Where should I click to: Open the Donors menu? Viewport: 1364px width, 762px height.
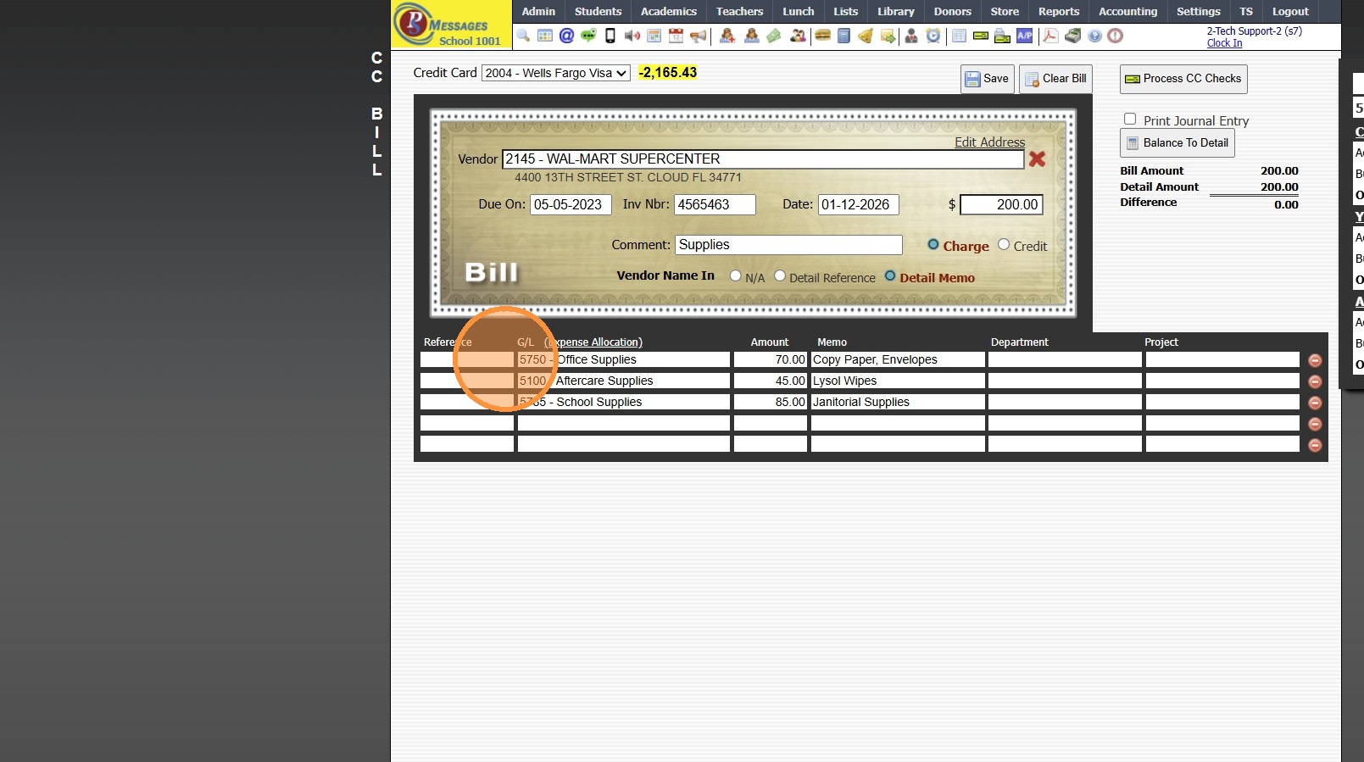[953, 11]
